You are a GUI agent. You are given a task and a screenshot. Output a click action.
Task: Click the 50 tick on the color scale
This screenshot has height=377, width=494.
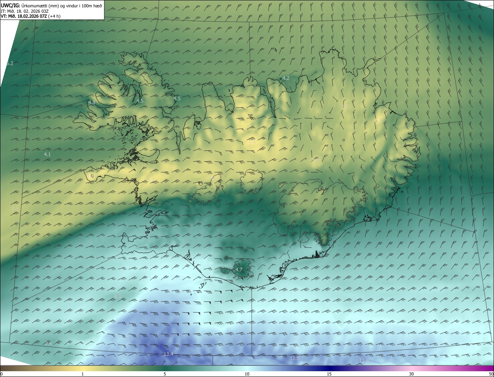[x=491, y=374]
